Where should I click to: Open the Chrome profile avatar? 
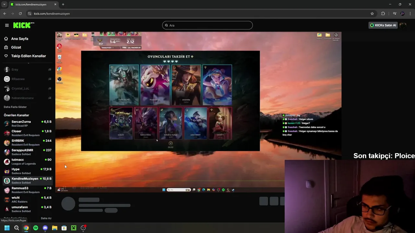coord(402,14)
